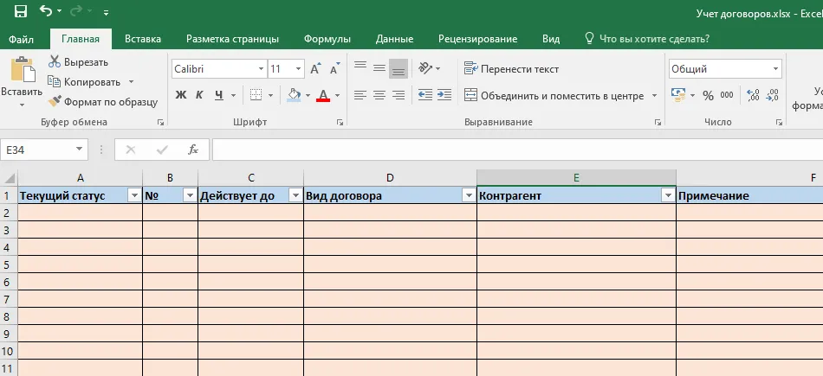The height and width of the screenshot is (376, 823).
Task: Click the Select All corner triangle
Action: point(9,178)
